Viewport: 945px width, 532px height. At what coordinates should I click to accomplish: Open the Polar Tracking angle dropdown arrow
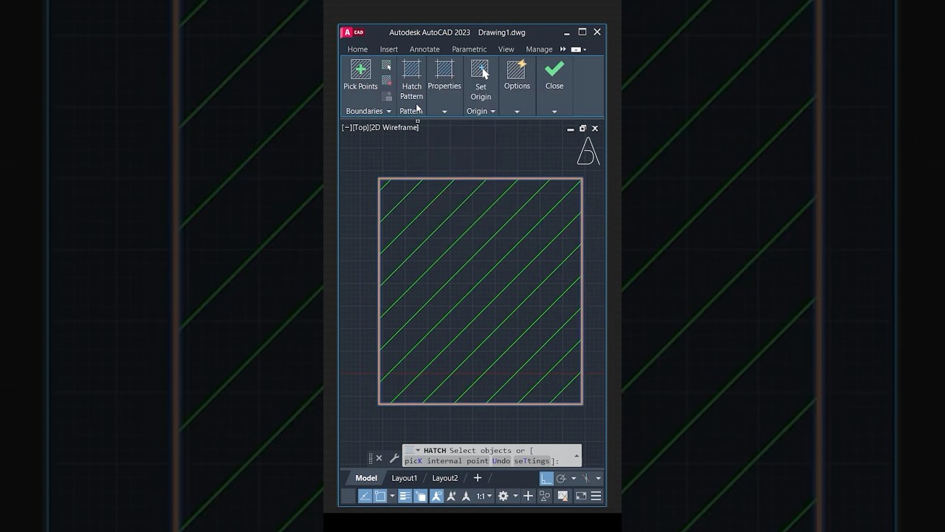(574, 478)
